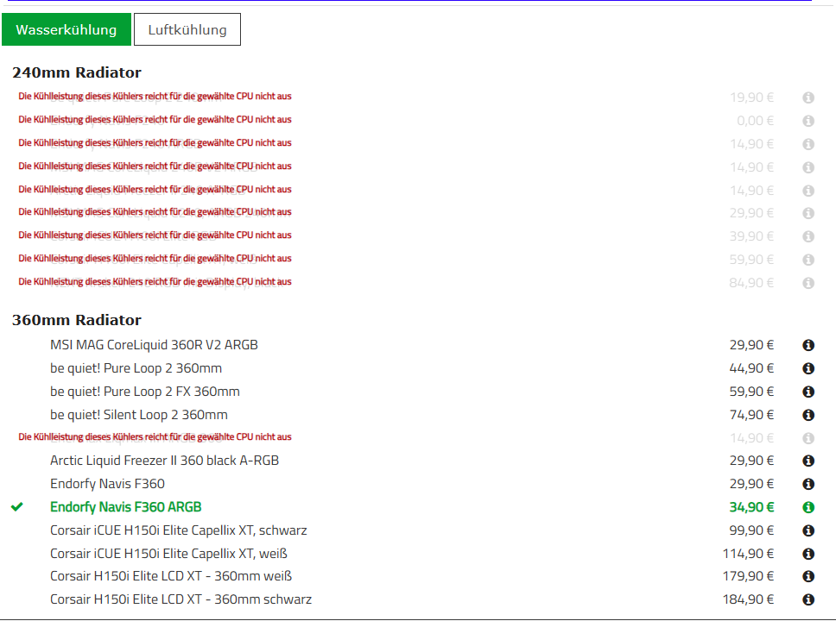
Task: Click red cooling warning in the 360mm Radiator list
Action: coord(155,437)
